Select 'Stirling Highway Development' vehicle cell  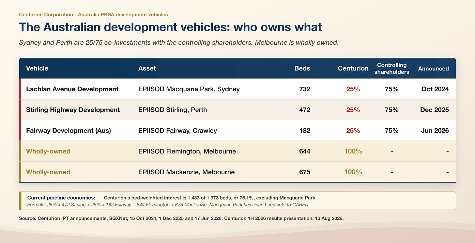coord(73,110)
